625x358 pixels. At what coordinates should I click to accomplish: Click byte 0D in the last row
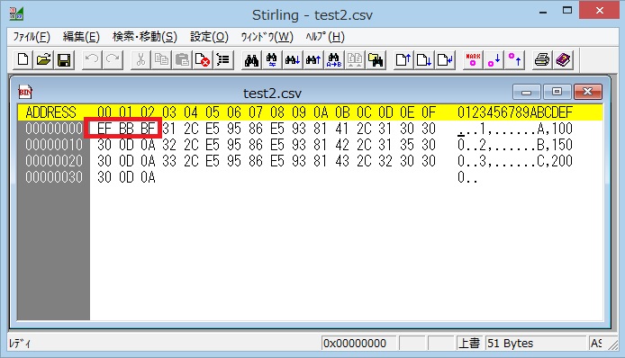pyautogui.click(x=126, y=177)
